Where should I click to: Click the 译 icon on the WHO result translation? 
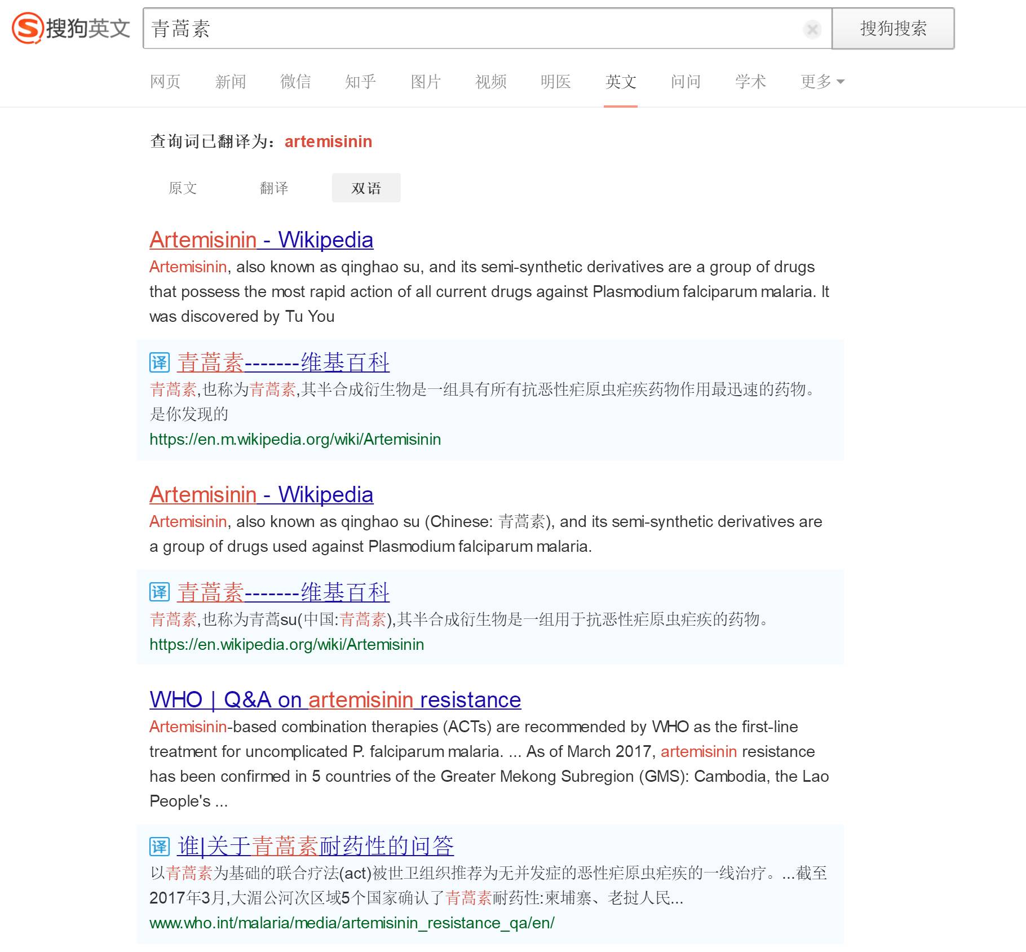point(160,845)
